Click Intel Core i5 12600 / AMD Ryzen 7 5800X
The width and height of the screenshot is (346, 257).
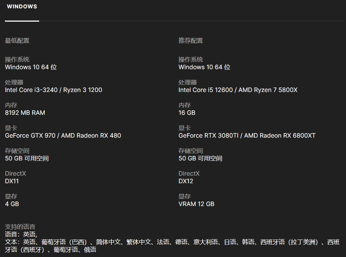pyautogui.click(x=238, y=90)
